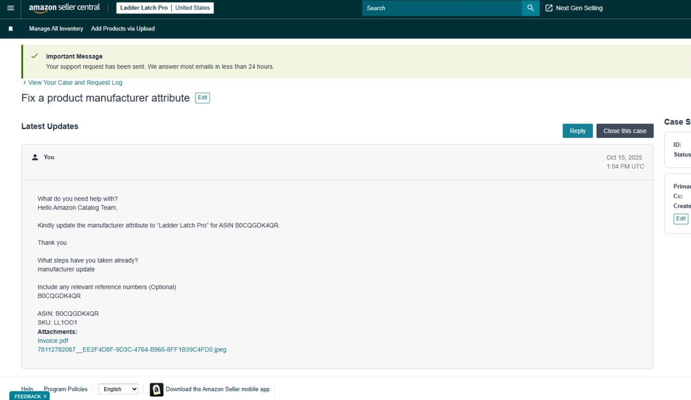Viewport: 691px width, 400px height.
Task: Click the Reply button
Action: (577, 130)
